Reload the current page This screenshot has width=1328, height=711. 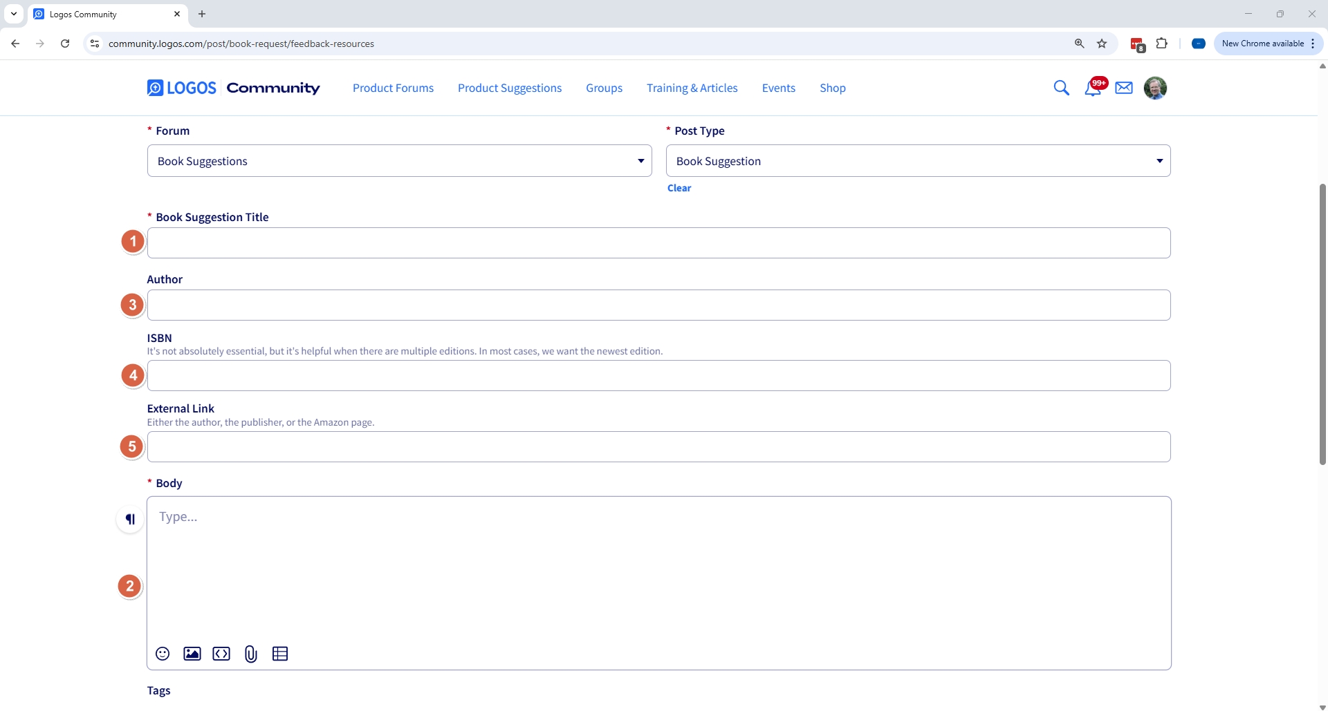pyautogui.click(x=65, y=44)
